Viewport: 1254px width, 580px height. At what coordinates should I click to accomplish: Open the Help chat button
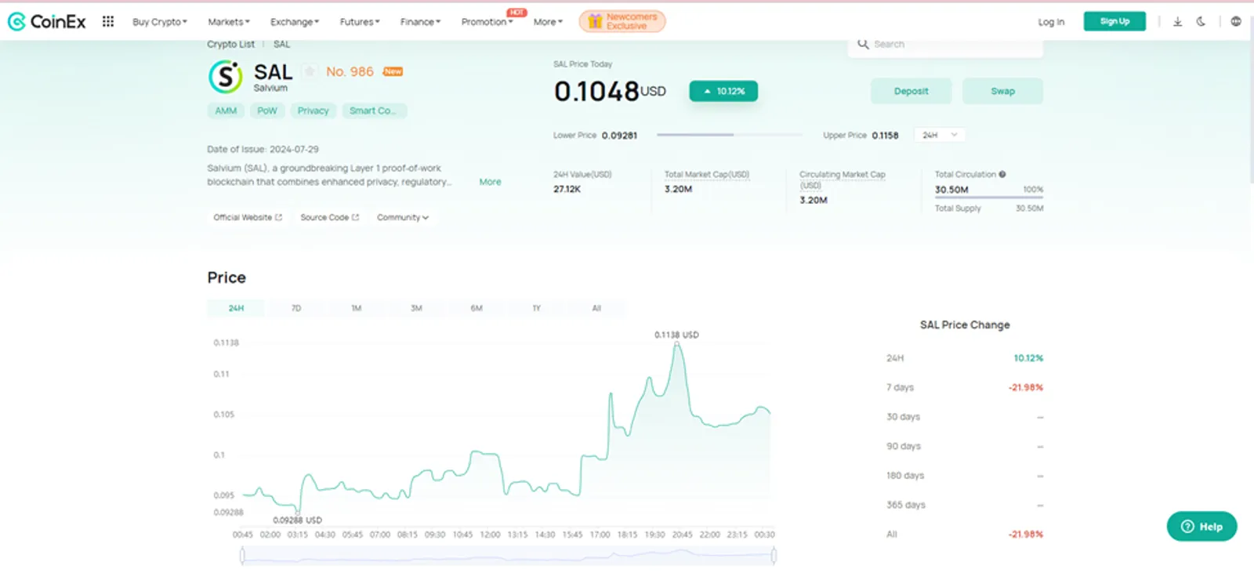[x=1201, y=527]
